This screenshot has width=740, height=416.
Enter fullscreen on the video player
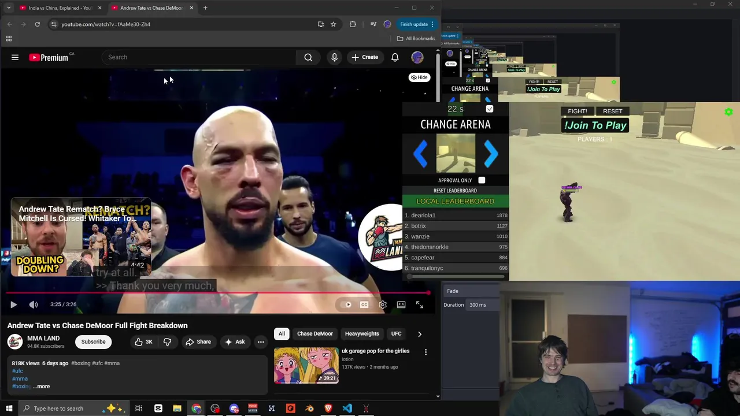tap(420, 304)
